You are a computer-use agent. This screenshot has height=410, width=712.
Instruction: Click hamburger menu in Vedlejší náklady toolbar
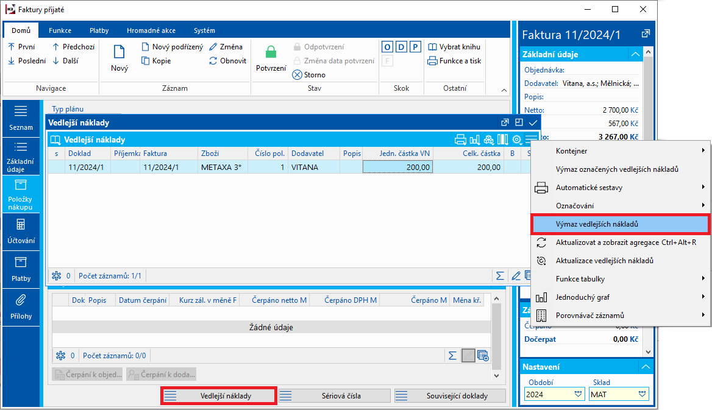pos(531,138)
